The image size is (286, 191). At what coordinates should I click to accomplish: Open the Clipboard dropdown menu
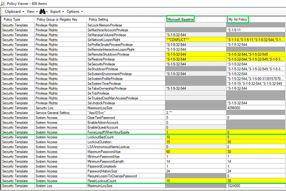[x=14, y=12]
